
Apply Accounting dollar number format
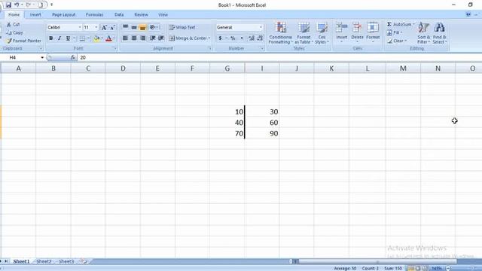(220, 38)
